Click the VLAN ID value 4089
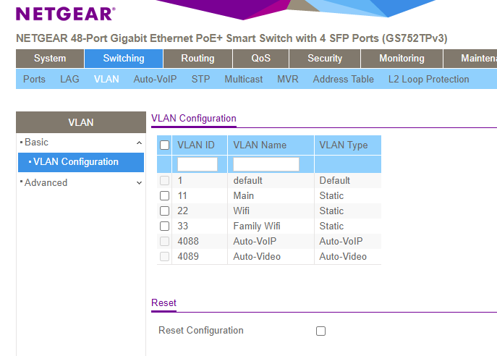Image resolution: width=497 pixels, height=356 pixels. [x=188, y=256]
